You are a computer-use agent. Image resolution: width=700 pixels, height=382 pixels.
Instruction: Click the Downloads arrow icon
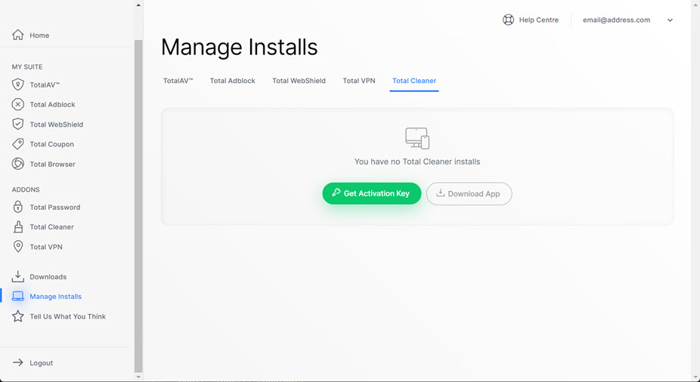[18, 276]
